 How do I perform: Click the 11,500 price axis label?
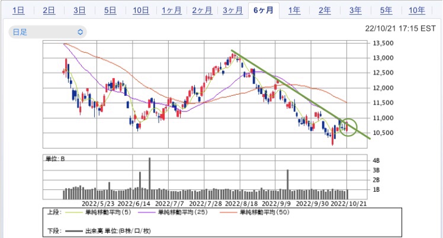tap(383, 103)
